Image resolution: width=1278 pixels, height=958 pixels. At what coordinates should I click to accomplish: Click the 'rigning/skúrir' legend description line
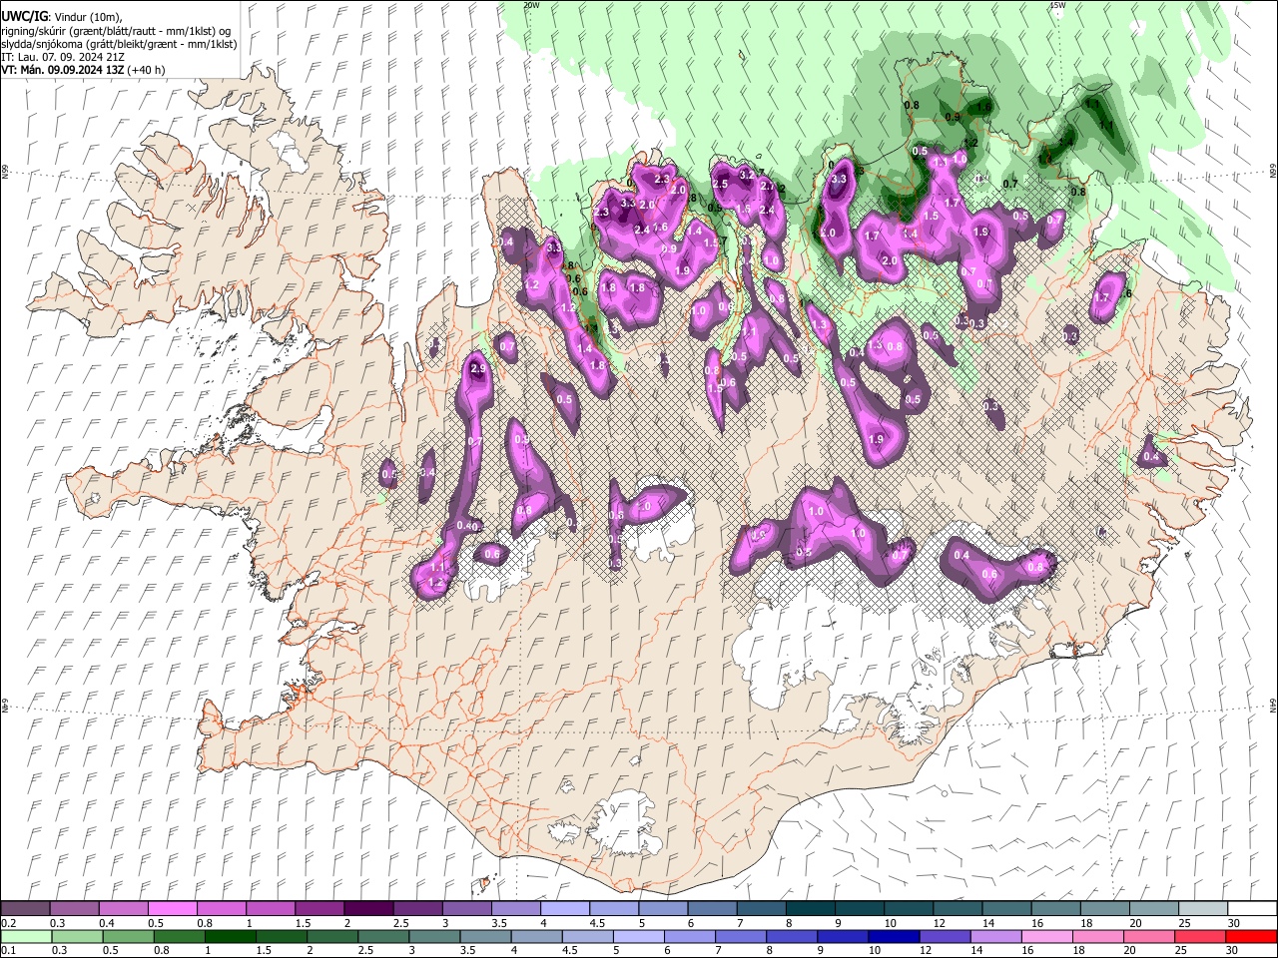click(x=116, y=31)
